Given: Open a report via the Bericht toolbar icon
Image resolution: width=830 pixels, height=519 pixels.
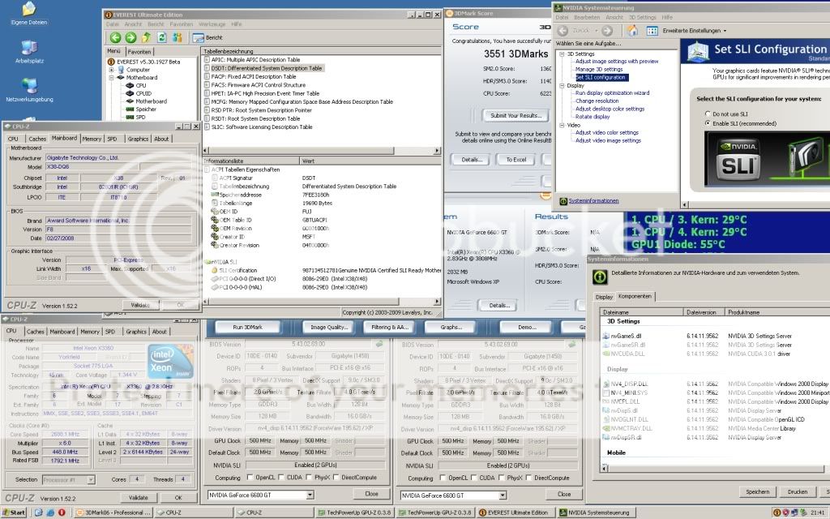Looking at the screenshot, I should click(199, 37).
